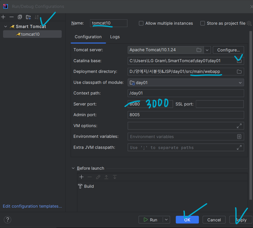253x228 pixels.
Task: Click the Admin port field
Action: pos(186,115)
